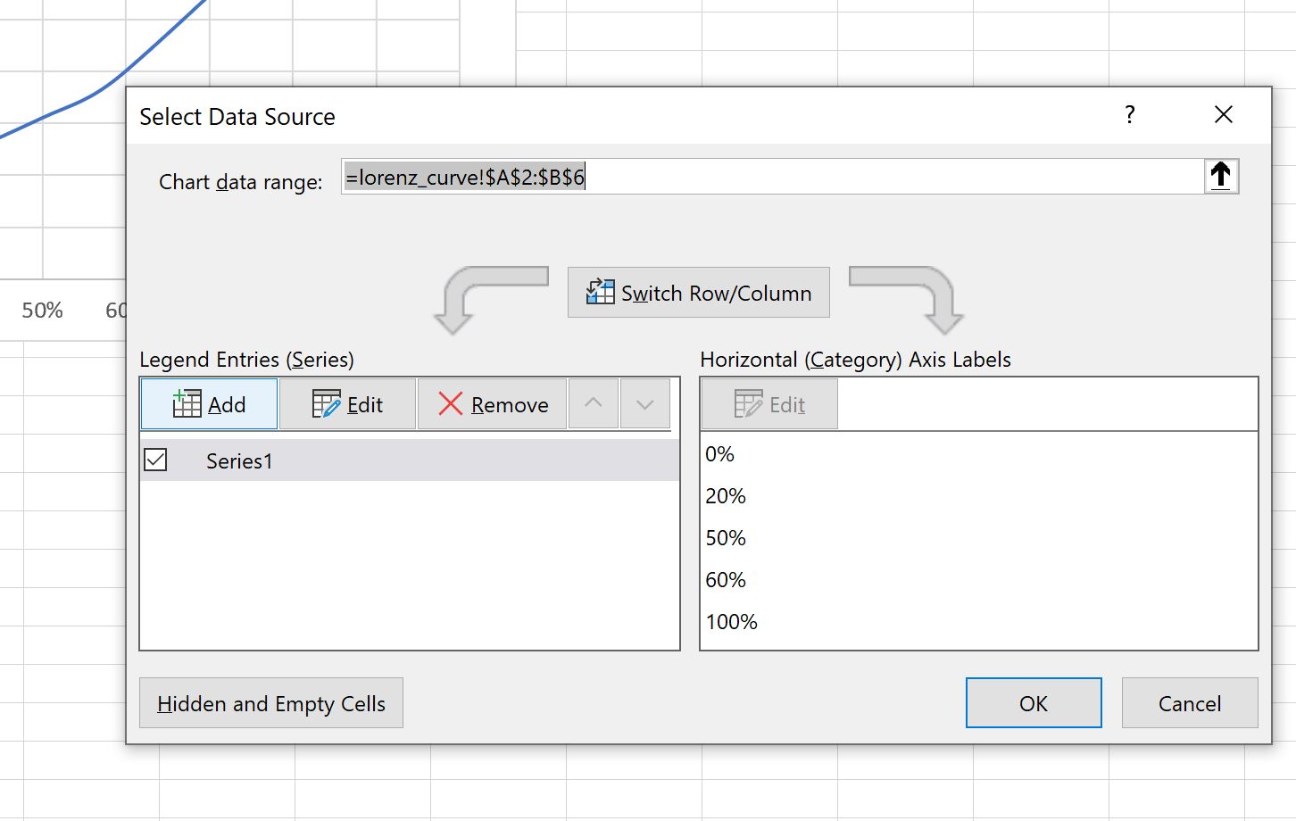Select the 20% axis label
The width and height of the screenshot is (1296, 821).
pos(726,496)
